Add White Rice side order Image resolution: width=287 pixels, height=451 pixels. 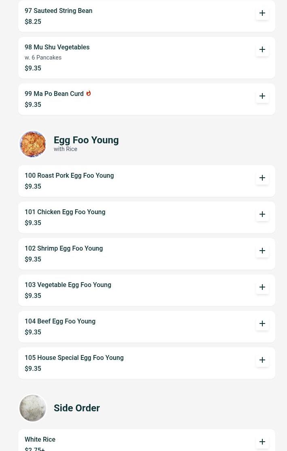point(262,442)
